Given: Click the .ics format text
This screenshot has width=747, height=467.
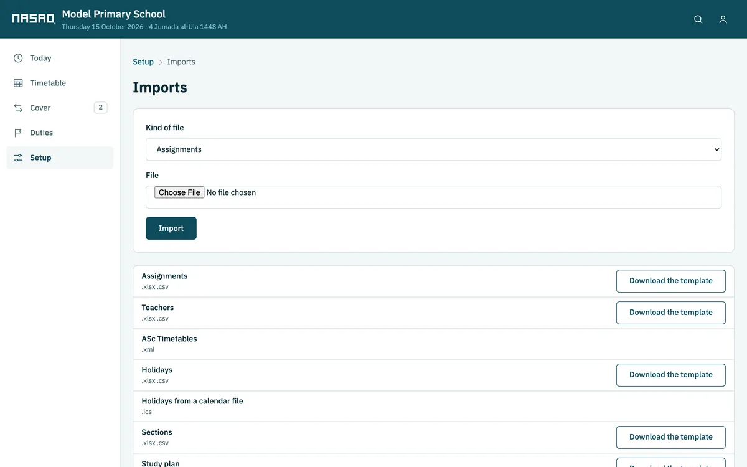Looking at the screenshot, I should [147, 412].
